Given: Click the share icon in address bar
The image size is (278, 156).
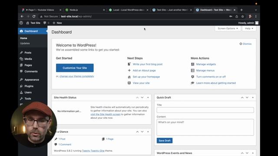Looking at the screenshot, I should coord(237,16).
